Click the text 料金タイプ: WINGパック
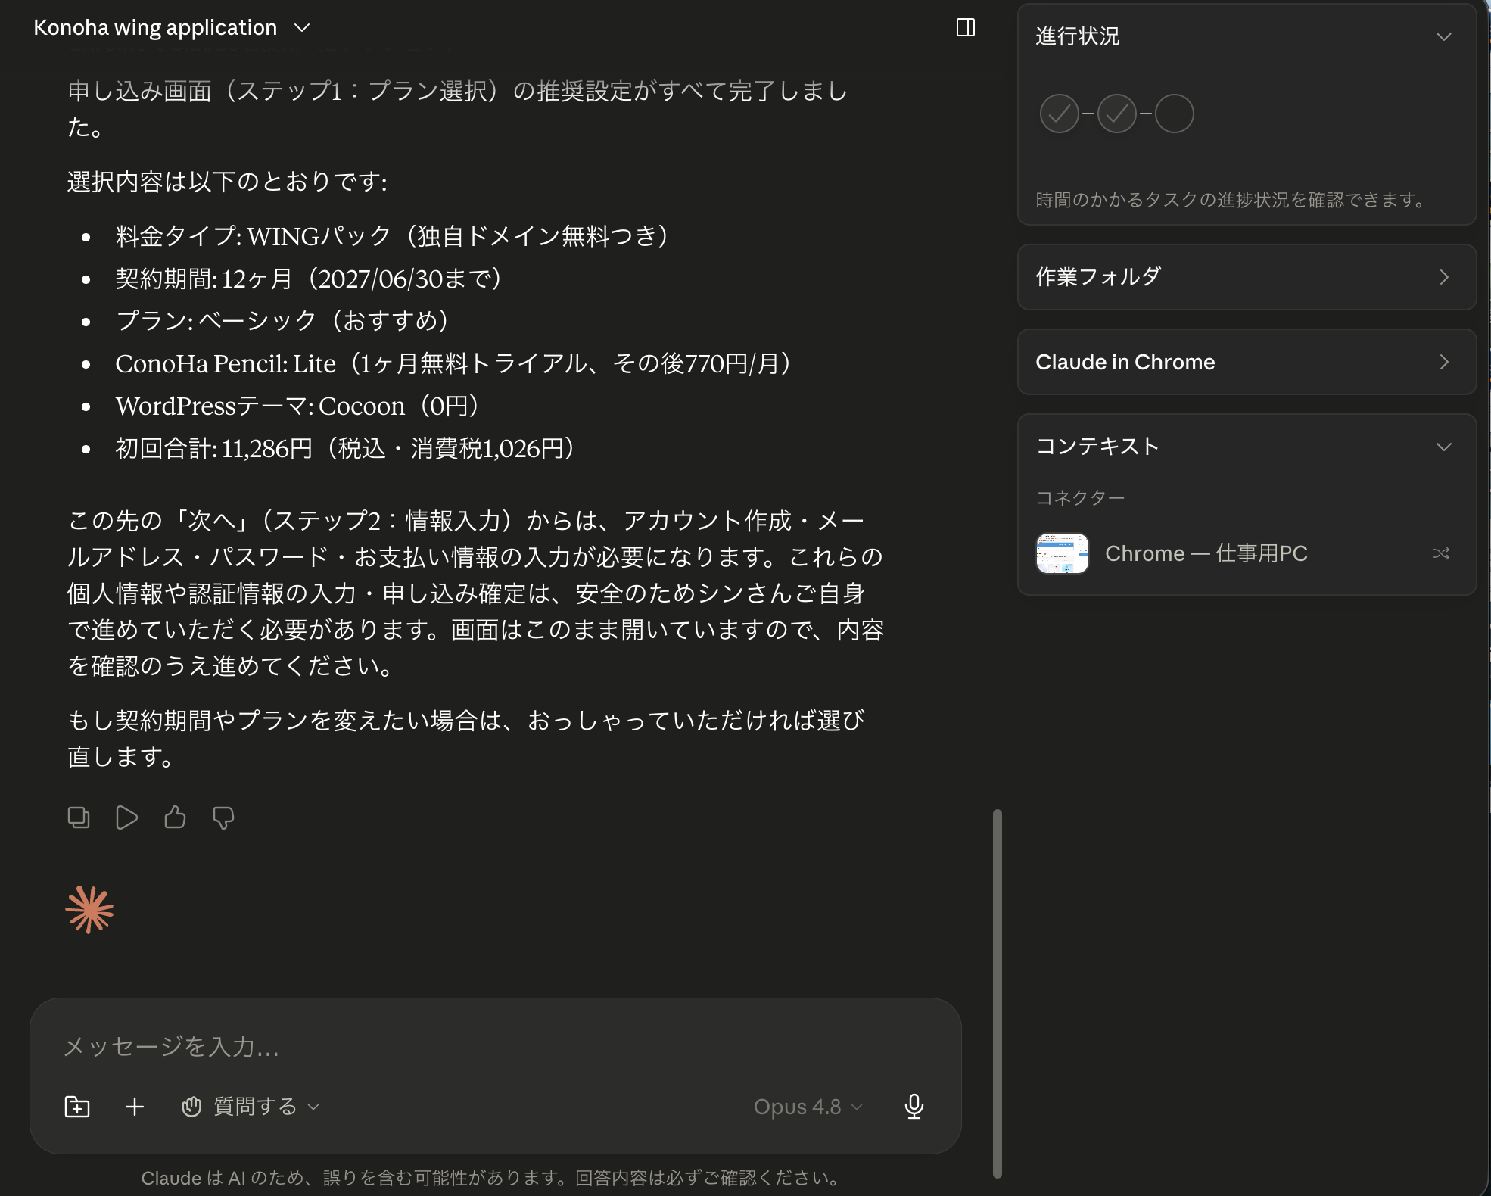The height and width of the screenshot is (1196, 1491). coord(254,236)
